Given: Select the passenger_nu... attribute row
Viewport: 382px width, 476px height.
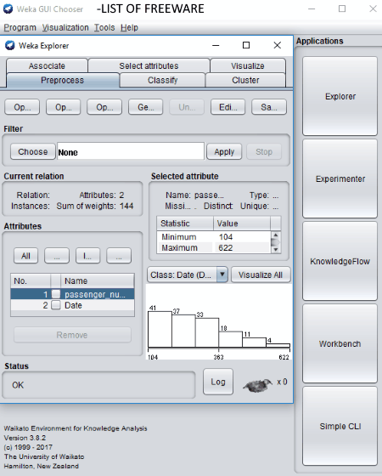Looking at the screenshot, I should coord(72,294).
